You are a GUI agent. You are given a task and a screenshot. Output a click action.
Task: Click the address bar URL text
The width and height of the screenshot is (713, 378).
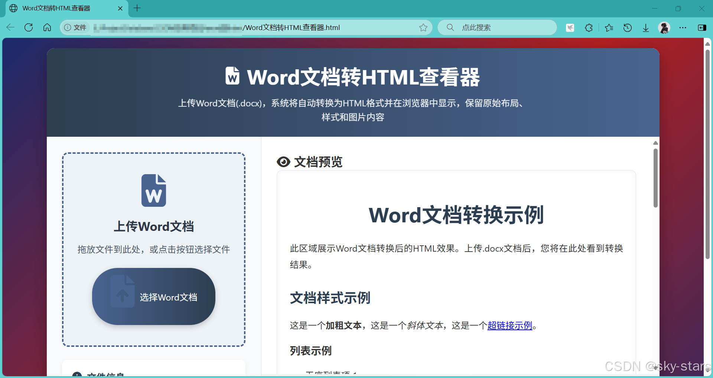pos(291,27)
